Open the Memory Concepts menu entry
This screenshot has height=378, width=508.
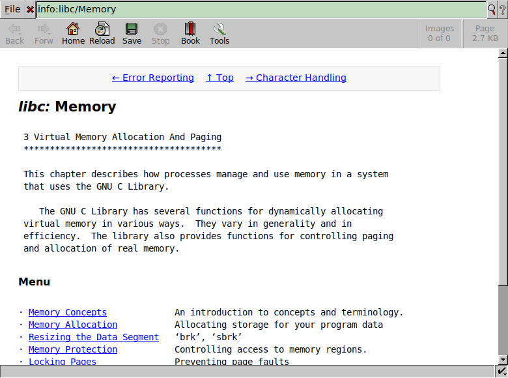tap(68, 312)
